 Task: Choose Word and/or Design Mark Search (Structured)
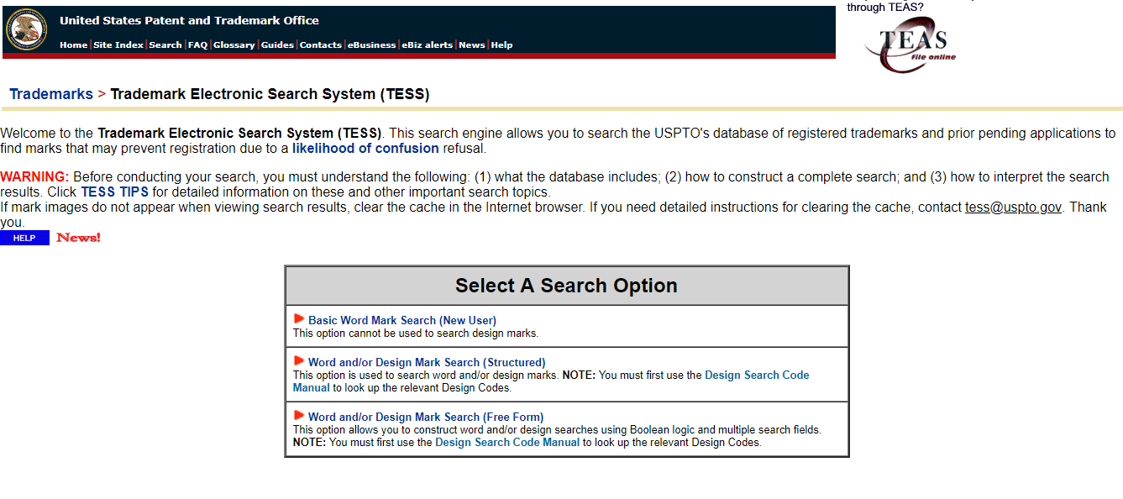point(426,362)
